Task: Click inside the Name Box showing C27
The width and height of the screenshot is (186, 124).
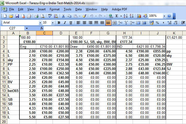Action: coord(12,28)
